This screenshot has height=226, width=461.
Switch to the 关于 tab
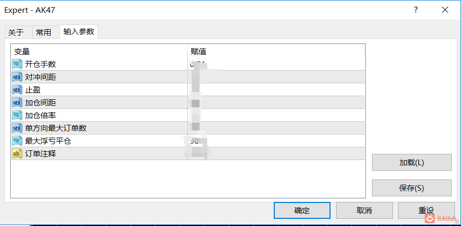pyautogui.click(x=16, y=32)
